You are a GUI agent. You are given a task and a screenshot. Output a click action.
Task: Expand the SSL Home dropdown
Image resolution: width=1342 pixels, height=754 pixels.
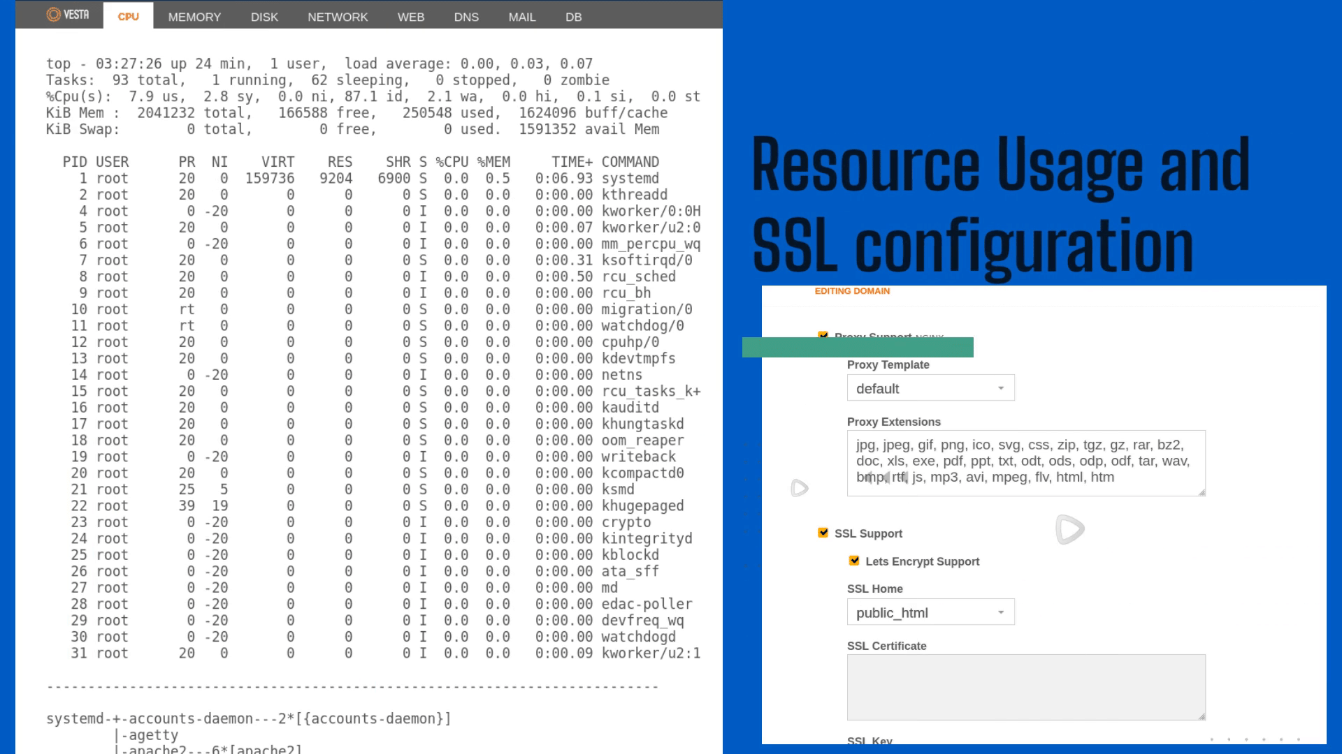(930, 612)
